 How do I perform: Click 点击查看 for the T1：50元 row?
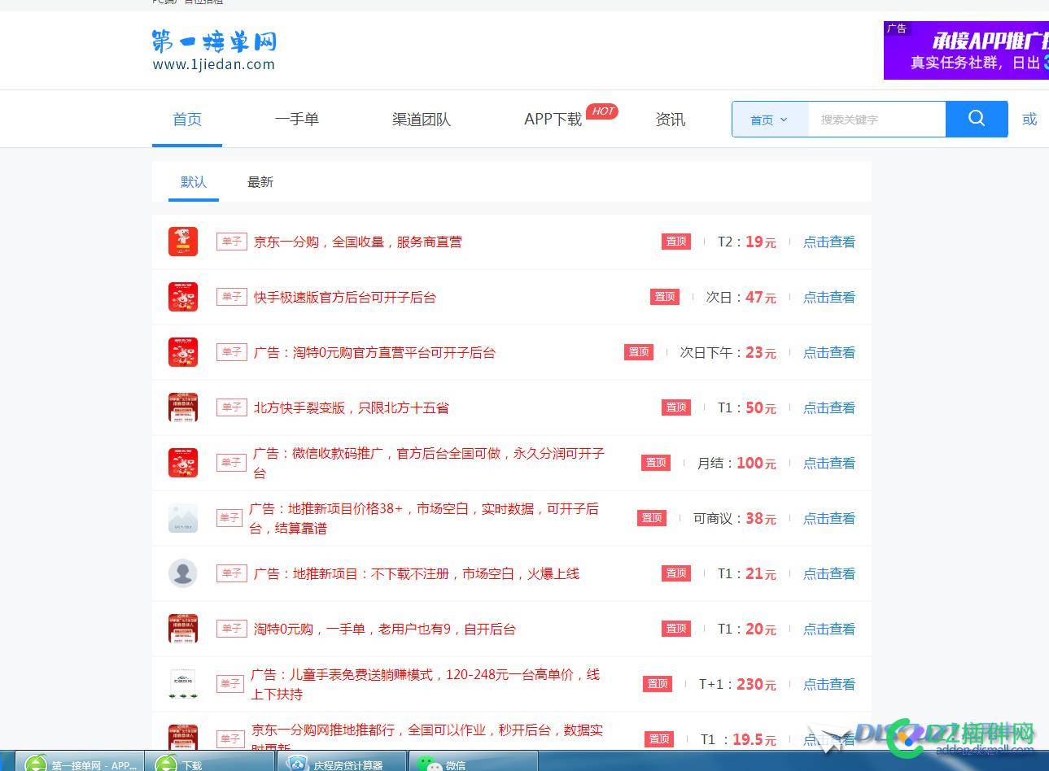click(829, 407)
